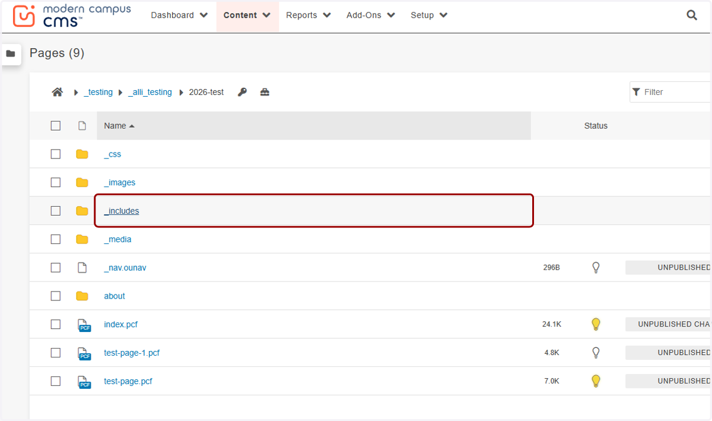Click into the Filter input field
This screenshot has width=712, height=421.
click(671, 92)
